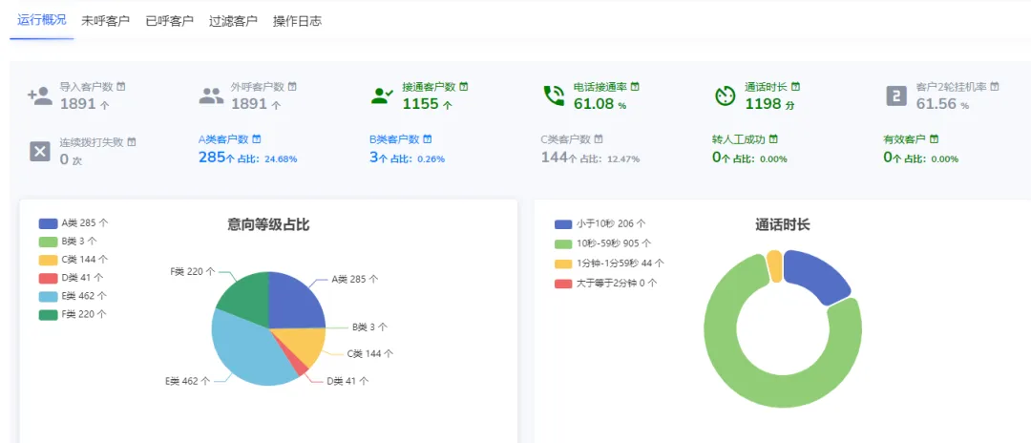Viewport: 1031px width, 443px height.
Task: Click help icon beside 转人工成功
Action: pos(773,139)
